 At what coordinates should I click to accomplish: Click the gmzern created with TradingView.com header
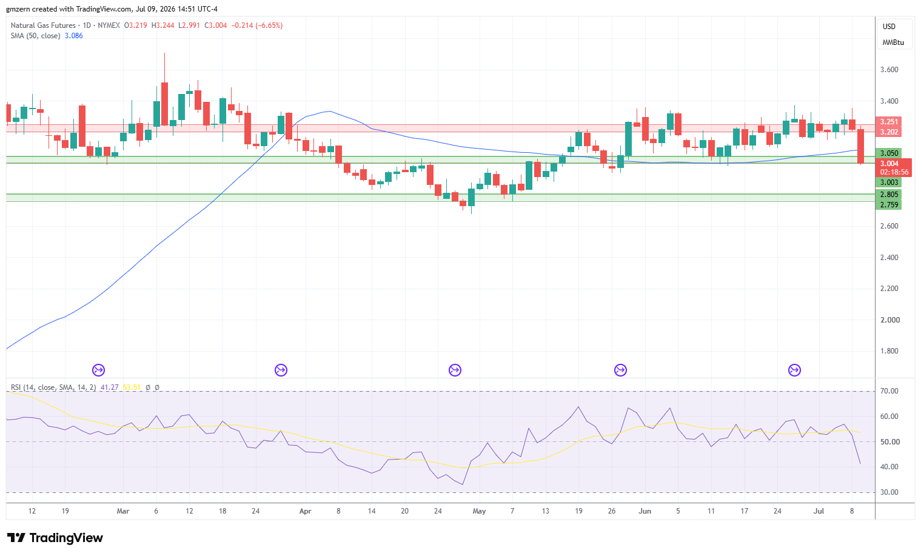[112, 9]
